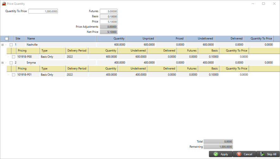Close the Price Quantity window
Image resolution: width=280 pixels, height=159 pixels.
[x=274, y=4]
